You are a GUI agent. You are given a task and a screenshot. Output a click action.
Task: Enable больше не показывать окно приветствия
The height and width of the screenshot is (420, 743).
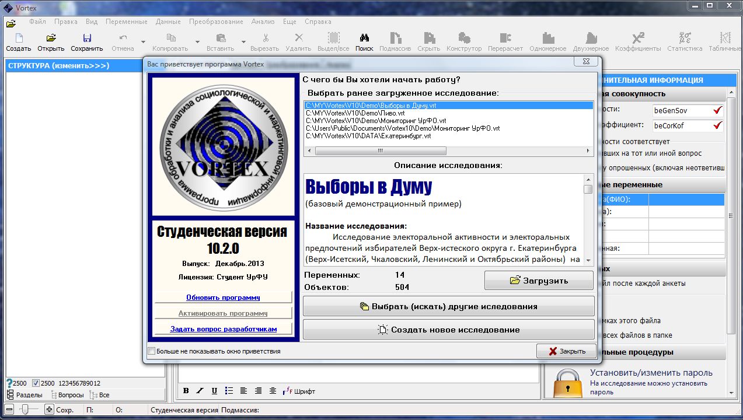pos(152,351)
